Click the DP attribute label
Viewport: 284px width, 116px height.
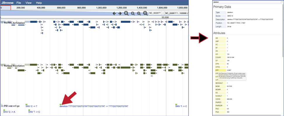[x=220, y=60]
